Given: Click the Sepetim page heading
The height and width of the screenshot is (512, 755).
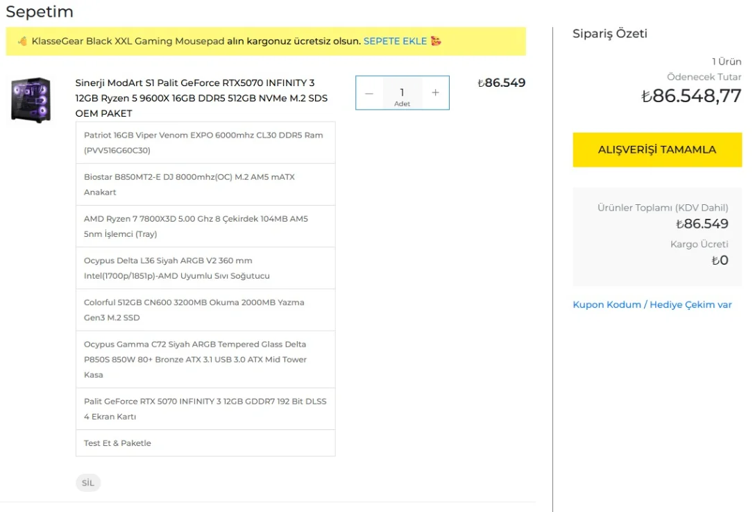Looking at the screenshot, I should pos(40,12).
